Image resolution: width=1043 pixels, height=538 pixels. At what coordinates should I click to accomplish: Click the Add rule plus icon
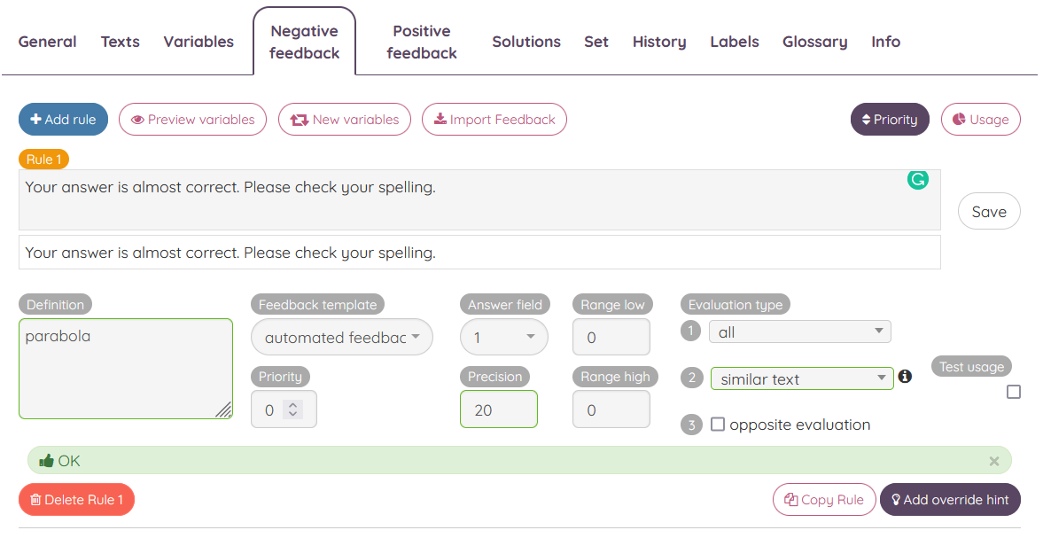(x=37, y=119)
